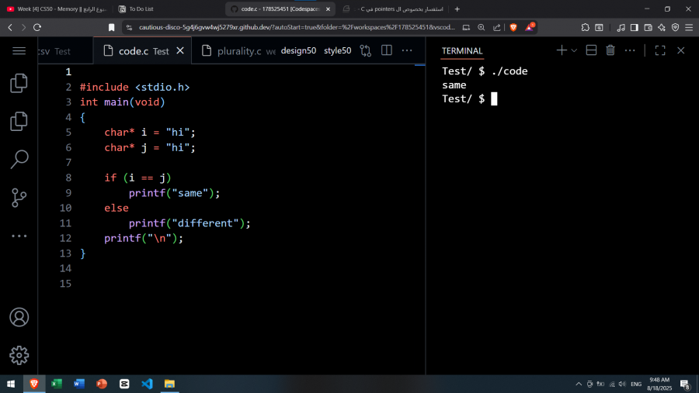Open the Brave VPN shield icon
Viewport: 699px width, 393px height.
tap(676, 28)
